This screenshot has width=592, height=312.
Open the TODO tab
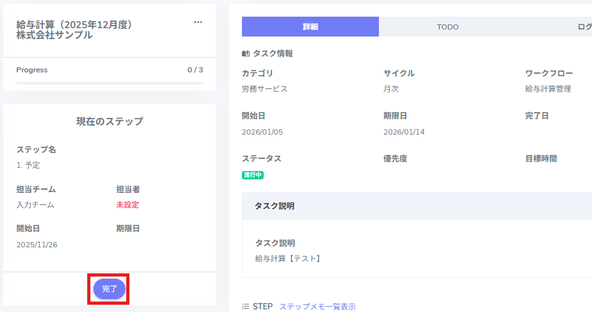tap(447, 27)
